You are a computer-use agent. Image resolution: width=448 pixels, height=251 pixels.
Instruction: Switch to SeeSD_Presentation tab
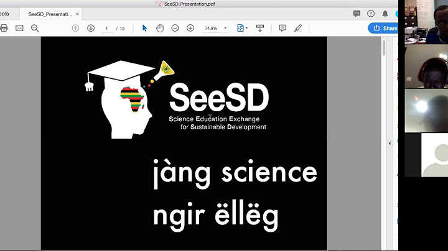pos(50,14)
